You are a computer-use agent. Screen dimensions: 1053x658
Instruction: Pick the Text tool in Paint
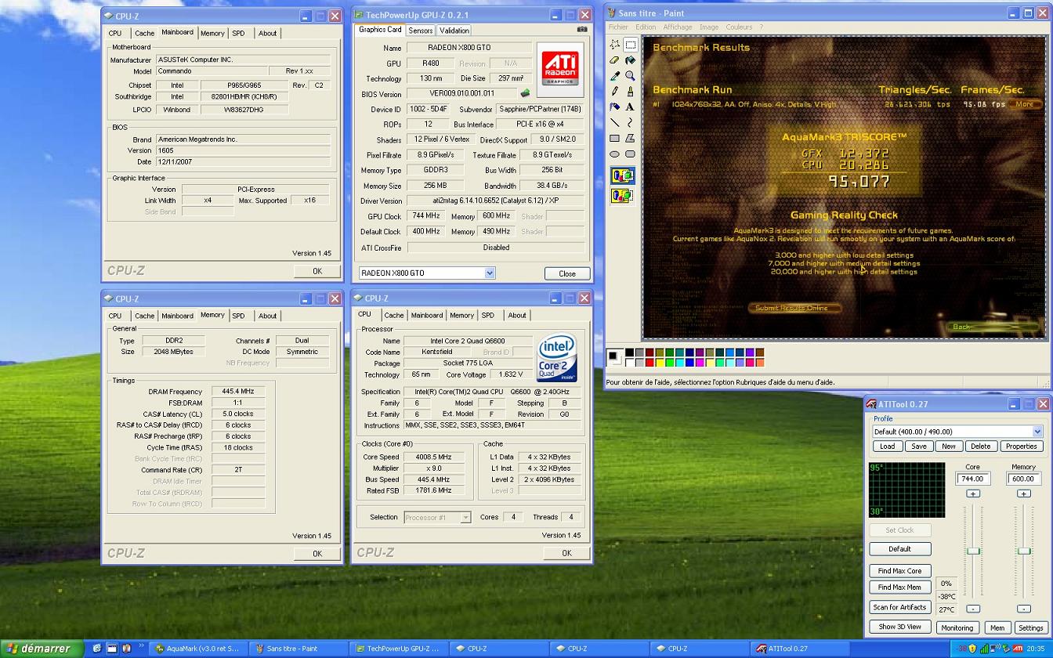[630, 107]
